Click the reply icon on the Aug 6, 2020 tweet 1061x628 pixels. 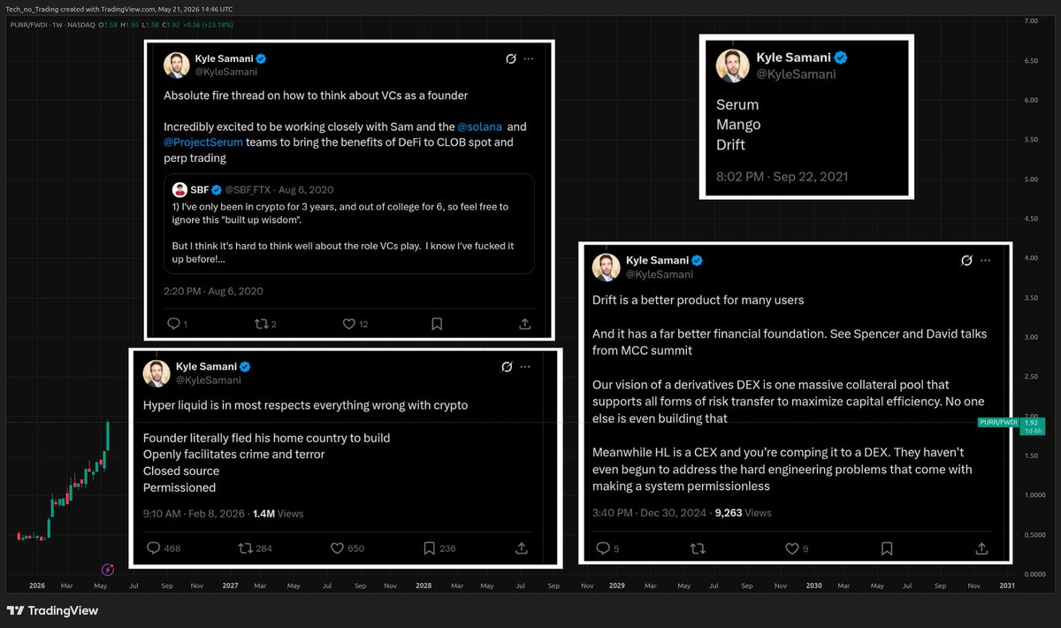tap(172, 324)
